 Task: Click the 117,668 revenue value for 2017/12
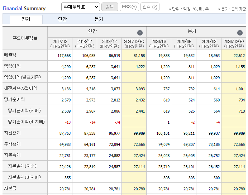click(64, 56)
